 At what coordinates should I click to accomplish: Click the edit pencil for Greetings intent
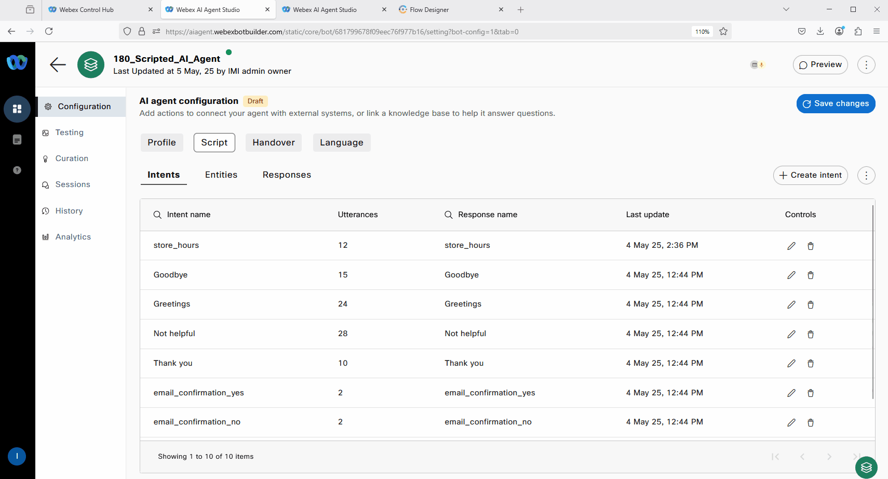791,305
